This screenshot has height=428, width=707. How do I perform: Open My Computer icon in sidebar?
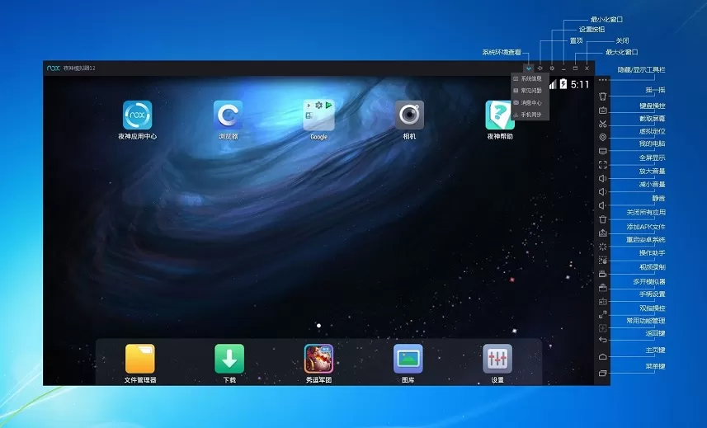pyautogui.click(x=603, y=151)
